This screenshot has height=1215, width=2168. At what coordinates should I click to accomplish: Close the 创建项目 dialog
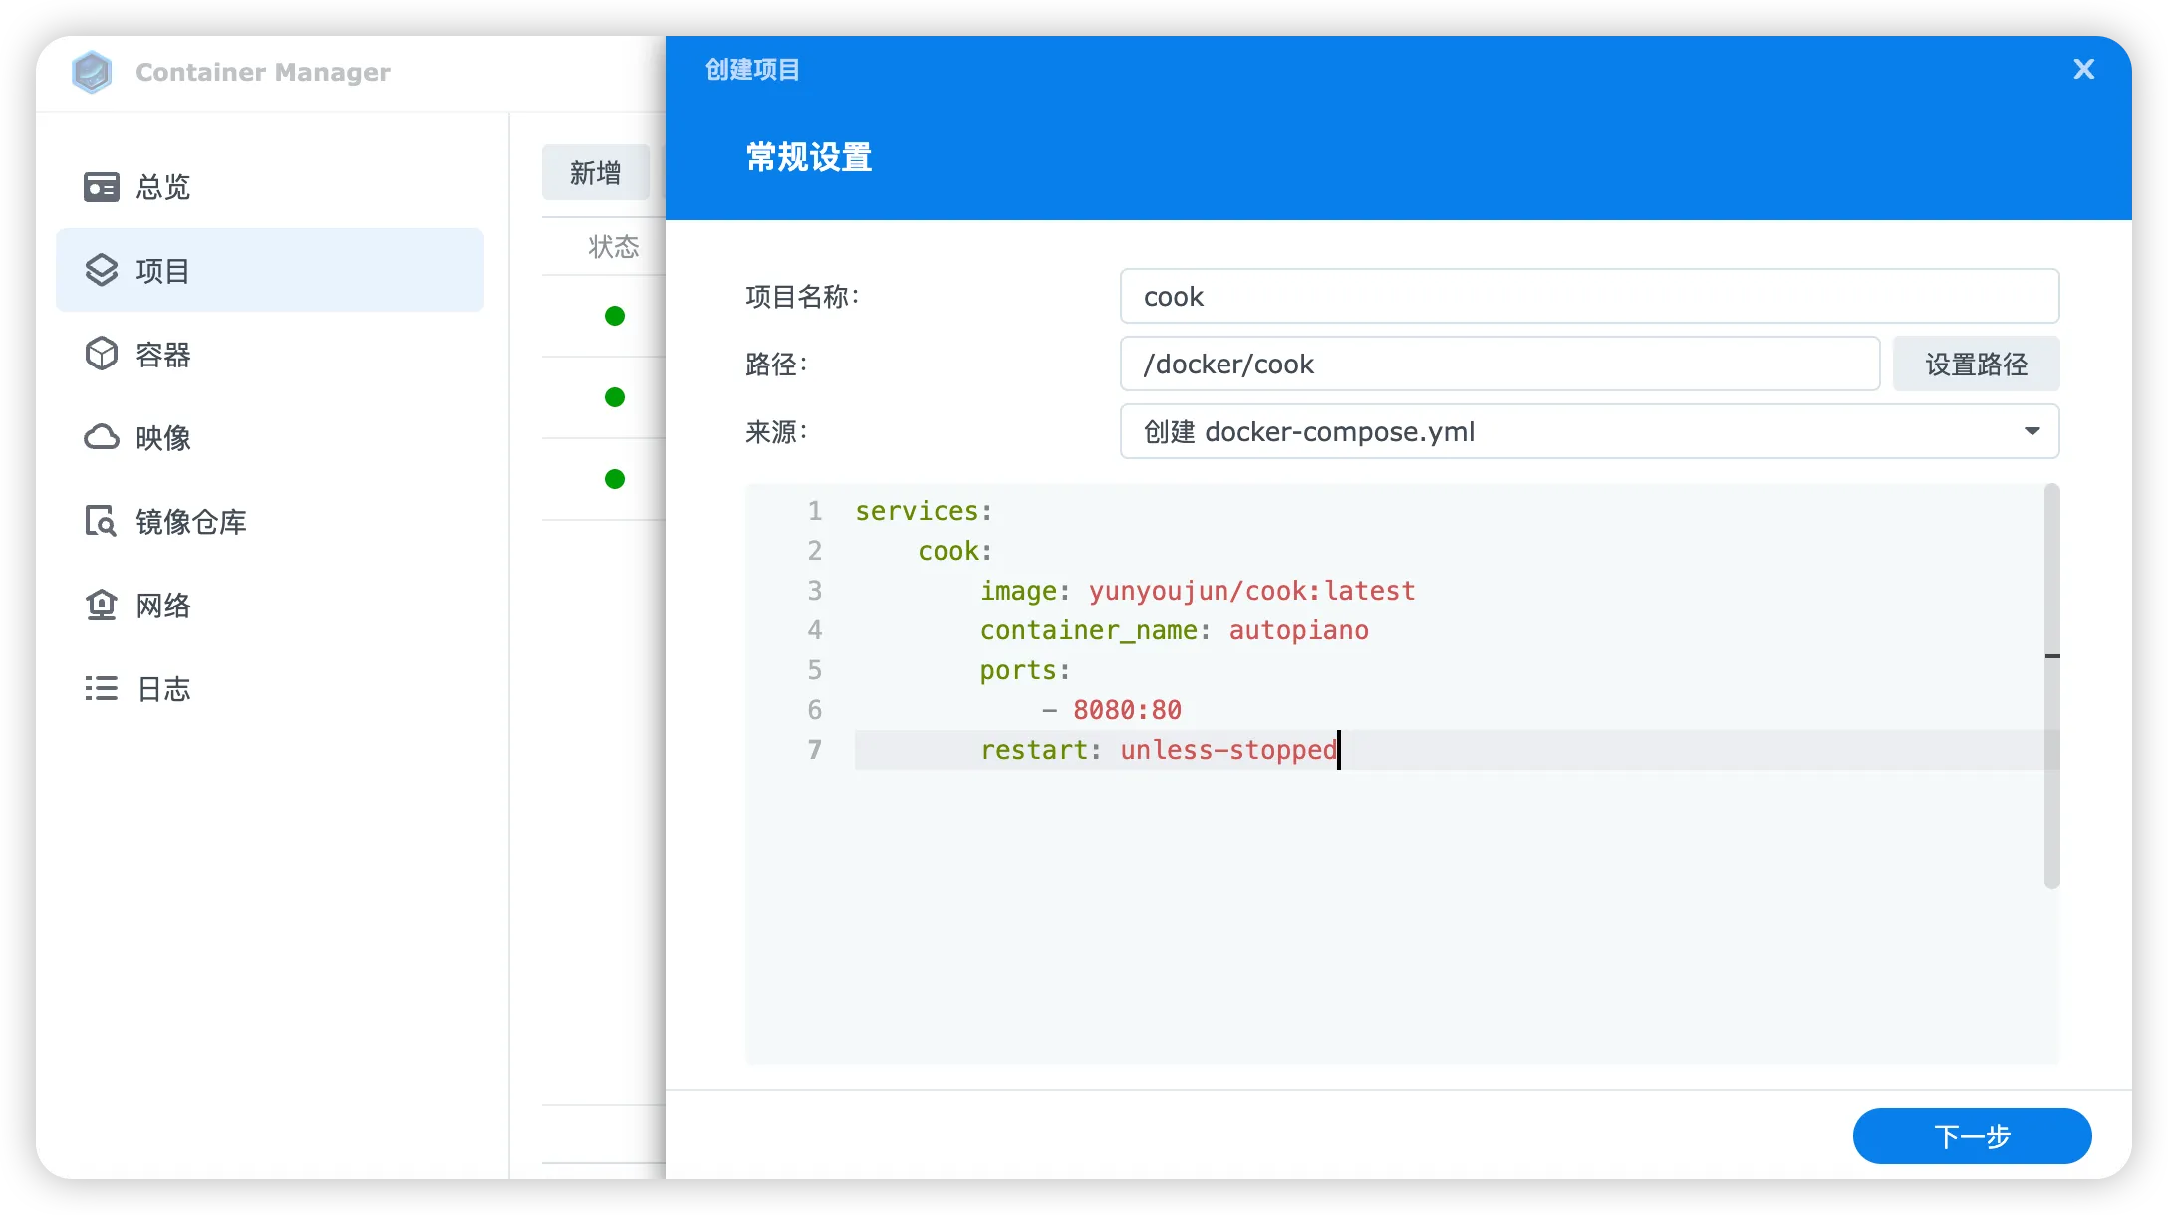(2083, 69)
